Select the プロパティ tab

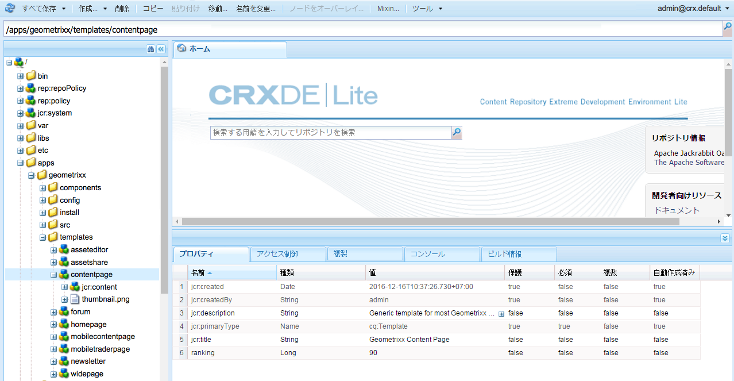(x=211, y=254)
